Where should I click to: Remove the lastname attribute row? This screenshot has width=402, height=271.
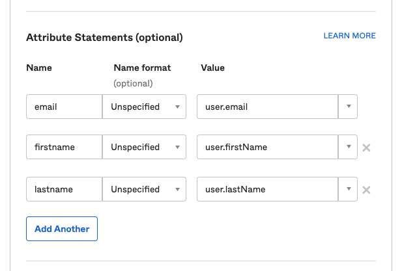click(366, 190)
